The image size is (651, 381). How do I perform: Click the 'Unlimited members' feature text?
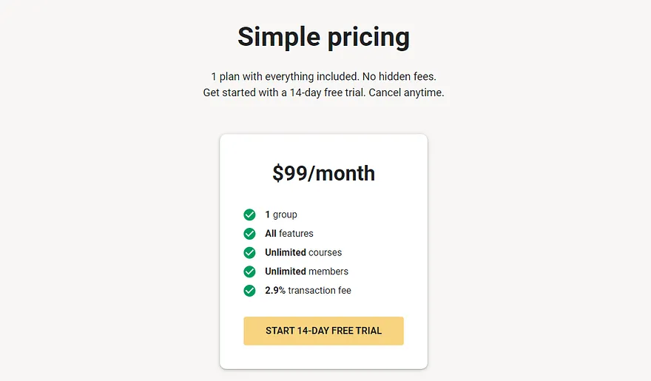pos(306,272)
